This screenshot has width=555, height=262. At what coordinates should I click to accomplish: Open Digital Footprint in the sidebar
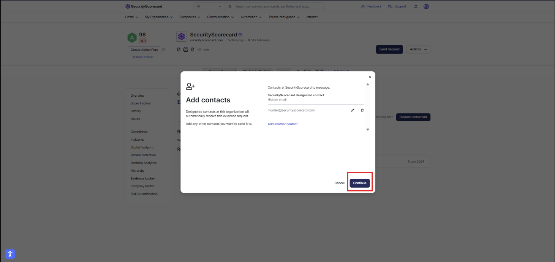(x=142, y=147)
